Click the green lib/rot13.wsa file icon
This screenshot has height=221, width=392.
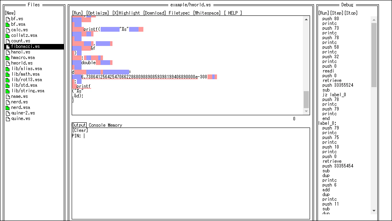(8, 80)
